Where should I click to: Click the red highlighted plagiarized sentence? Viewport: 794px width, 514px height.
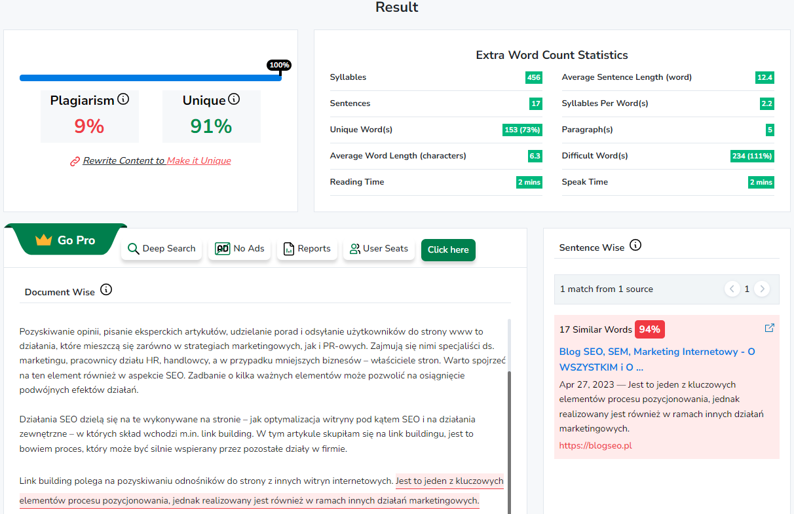pyautogui.click(x=249, y=501)
